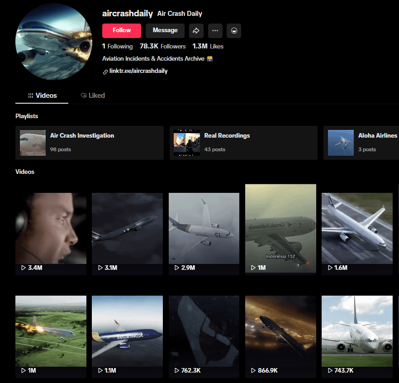Click the round icon right of more options

tap(234, 30)
